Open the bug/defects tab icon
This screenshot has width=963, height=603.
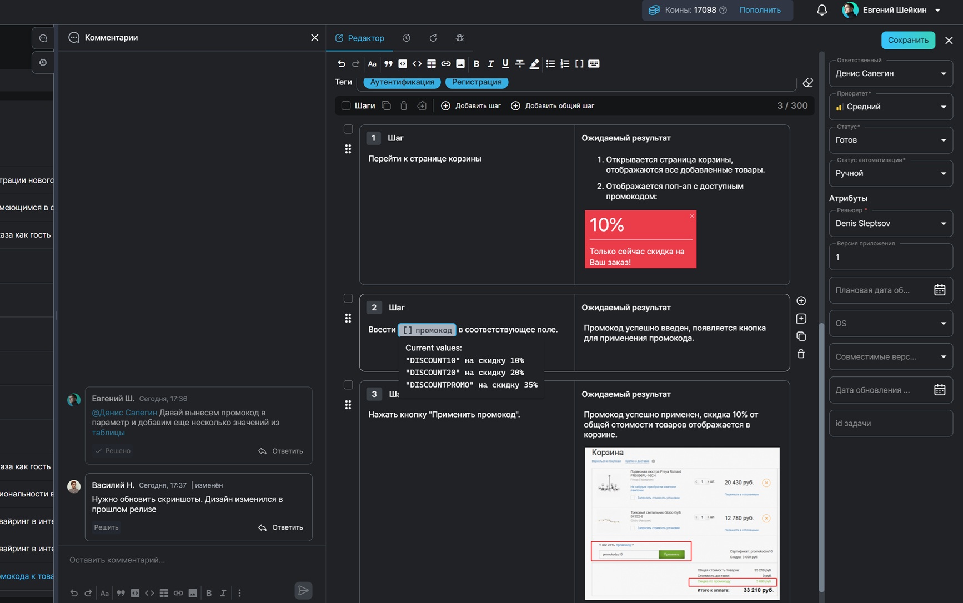(460, 38)
